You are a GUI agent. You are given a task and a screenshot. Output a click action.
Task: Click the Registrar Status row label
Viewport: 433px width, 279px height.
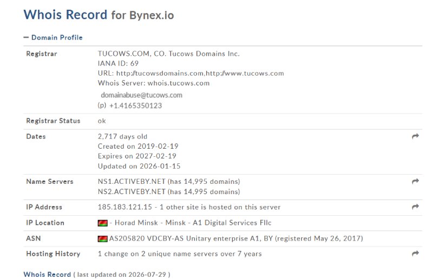pyautogui.click(x=53, y=121)
